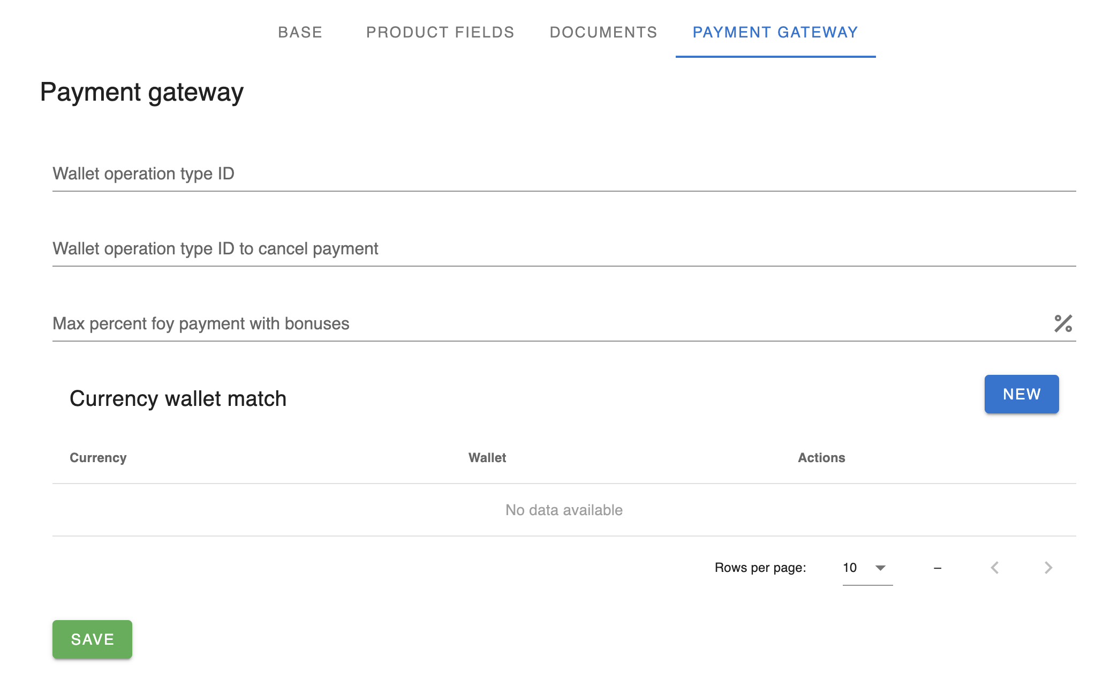
Task: Open the Product Fields tab
Action: (440, 32)
